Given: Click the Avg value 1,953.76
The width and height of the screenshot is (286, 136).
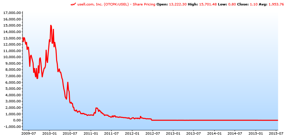Looking at the screenshot, I should click(276, 4).
